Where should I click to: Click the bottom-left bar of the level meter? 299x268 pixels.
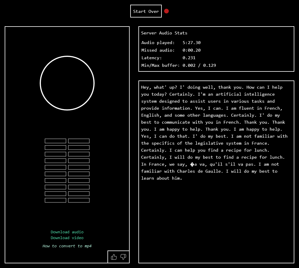(x=55, y=200)
